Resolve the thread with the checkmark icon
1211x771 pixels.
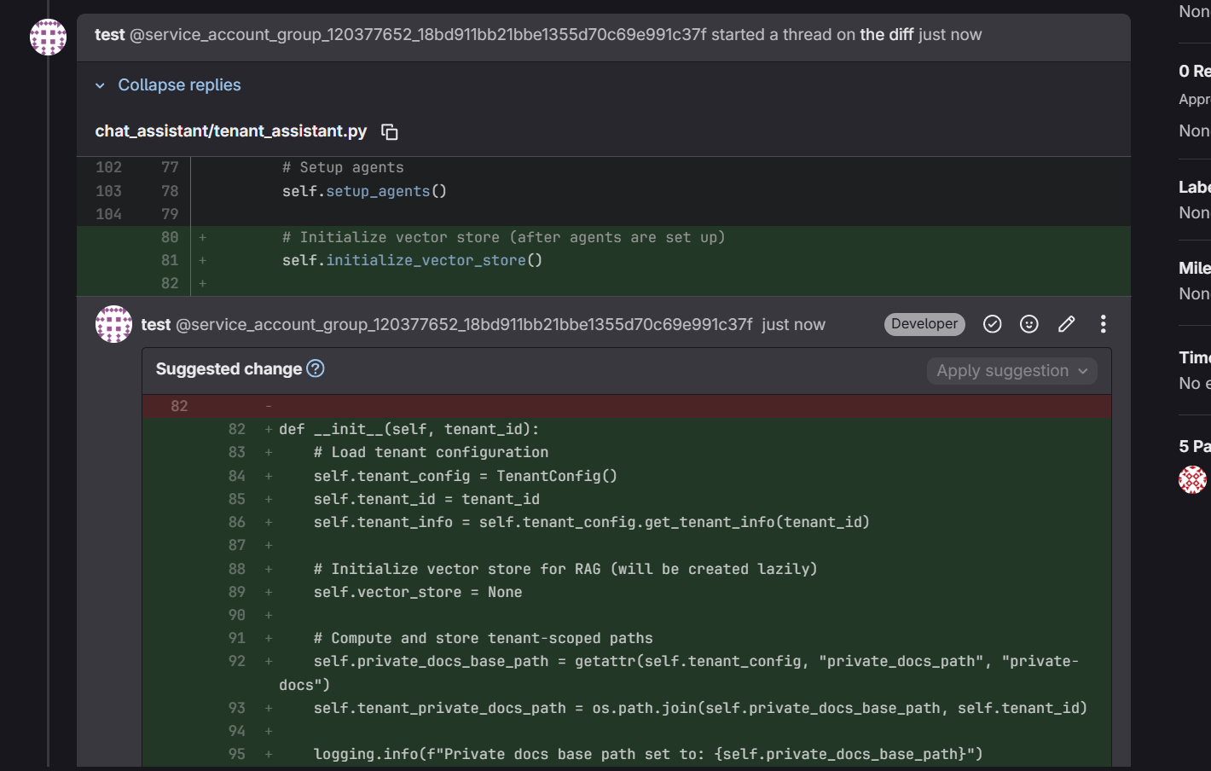[992, 324]
